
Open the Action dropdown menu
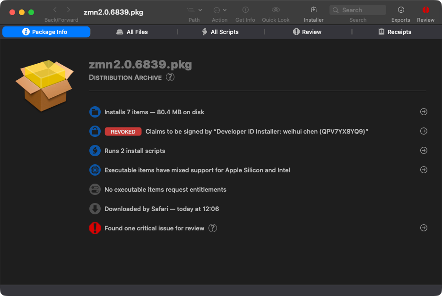click(219, 10)
